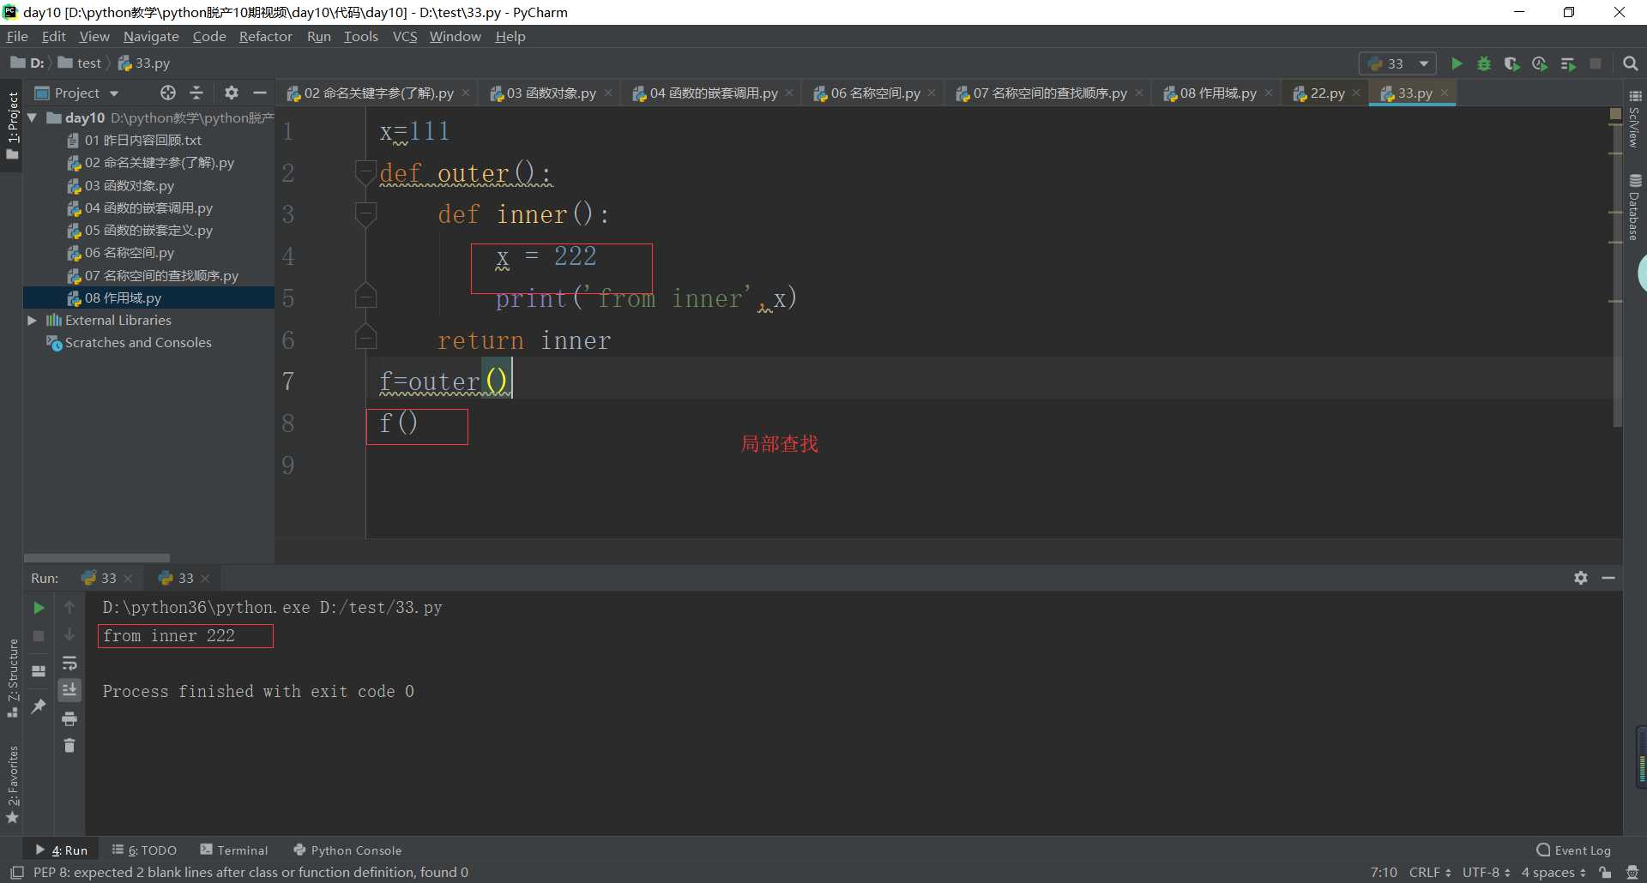Image resolution: width=1647 pixels, height=883 pixels.
Task: Change UTF-8 encoding in status bar
Action: pos(1486,872)
